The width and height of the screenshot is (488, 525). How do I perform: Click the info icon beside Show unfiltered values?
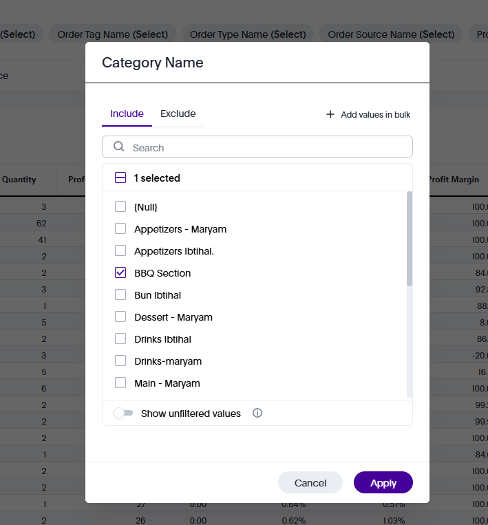click(257, 414)
